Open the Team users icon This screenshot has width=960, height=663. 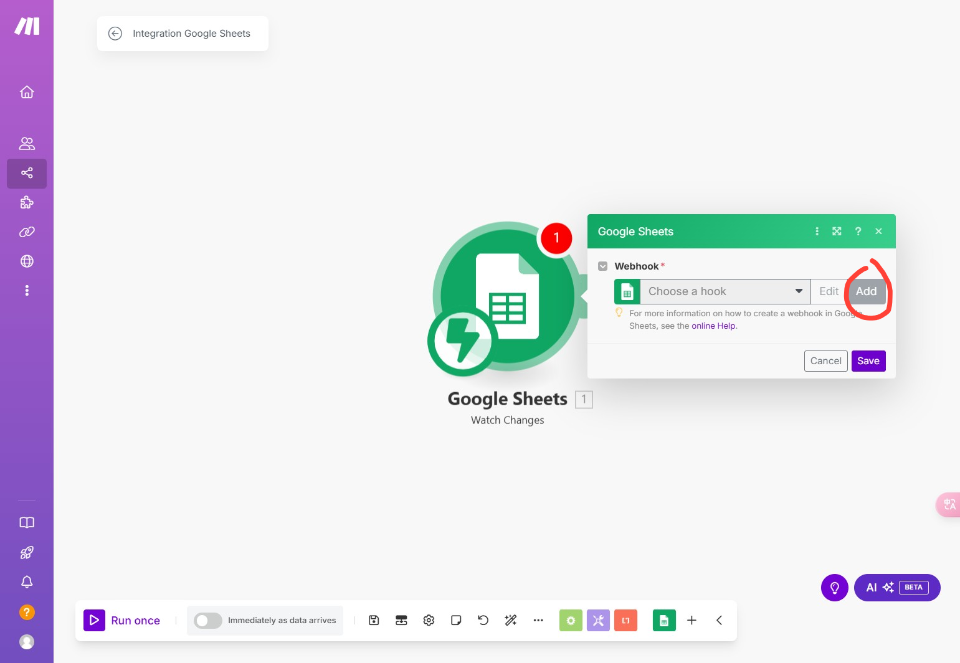[x=27, y=144]
